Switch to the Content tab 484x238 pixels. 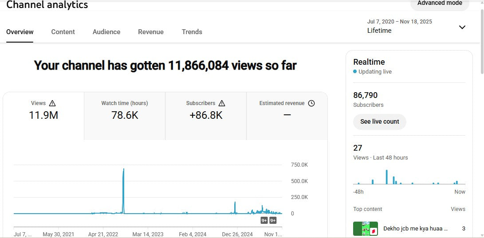pos(63,32)
